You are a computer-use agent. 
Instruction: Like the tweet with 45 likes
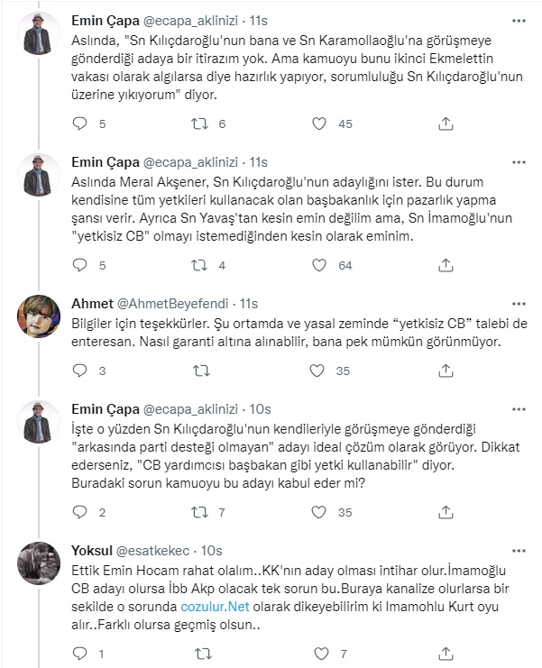[x=319, y=124]
